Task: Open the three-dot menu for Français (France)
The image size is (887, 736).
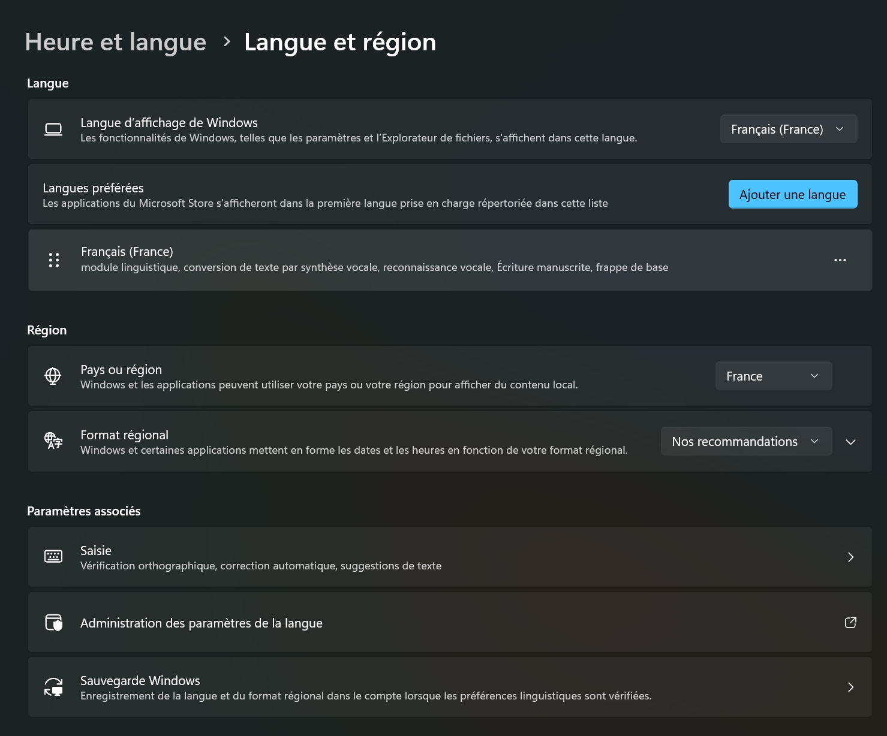Action: (x=840, y=260)
